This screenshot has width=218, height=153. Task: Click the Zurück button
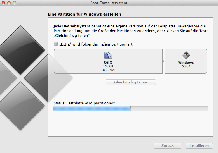(168, 145)
